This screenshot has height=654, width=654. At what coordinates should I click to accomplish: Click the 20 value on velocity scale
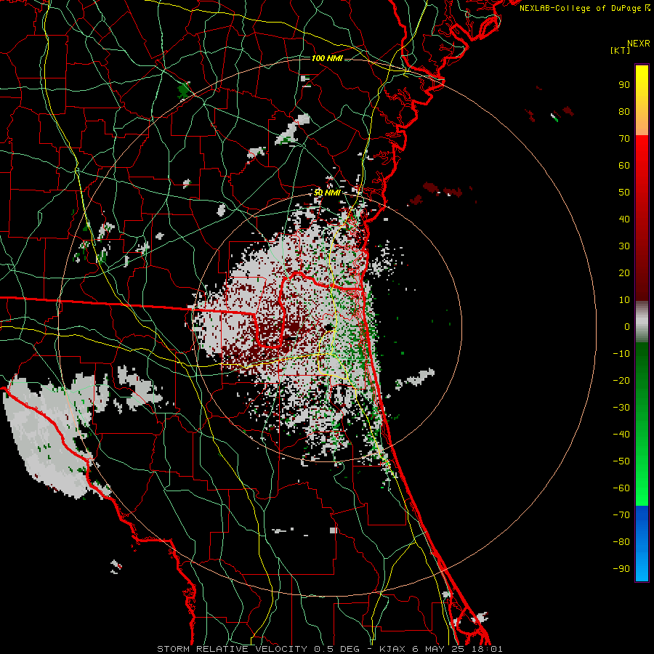(624, 272)
